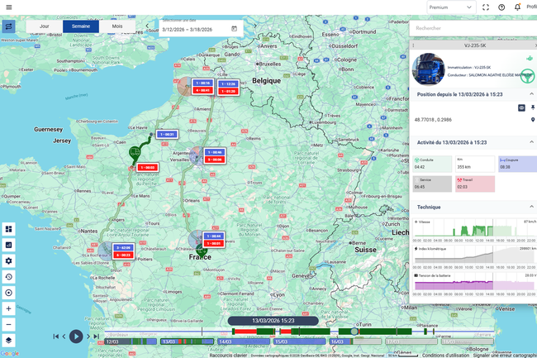This screenshot has width=537, height=358.
Task: Click the Tension de la batterie chart
Action: point(475,284)
